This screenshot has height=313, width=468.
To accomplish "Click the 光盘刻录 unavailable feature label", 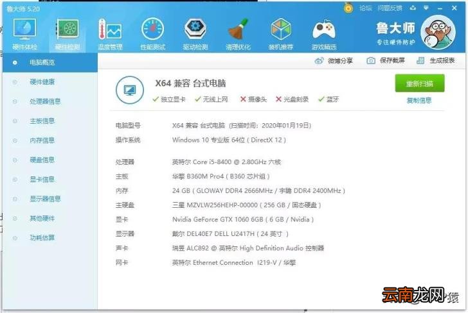I will [292, 99].
